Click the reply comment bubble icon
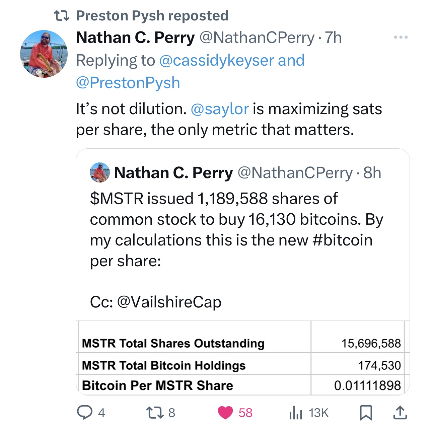The image size is (430, 432). [85, 413]
